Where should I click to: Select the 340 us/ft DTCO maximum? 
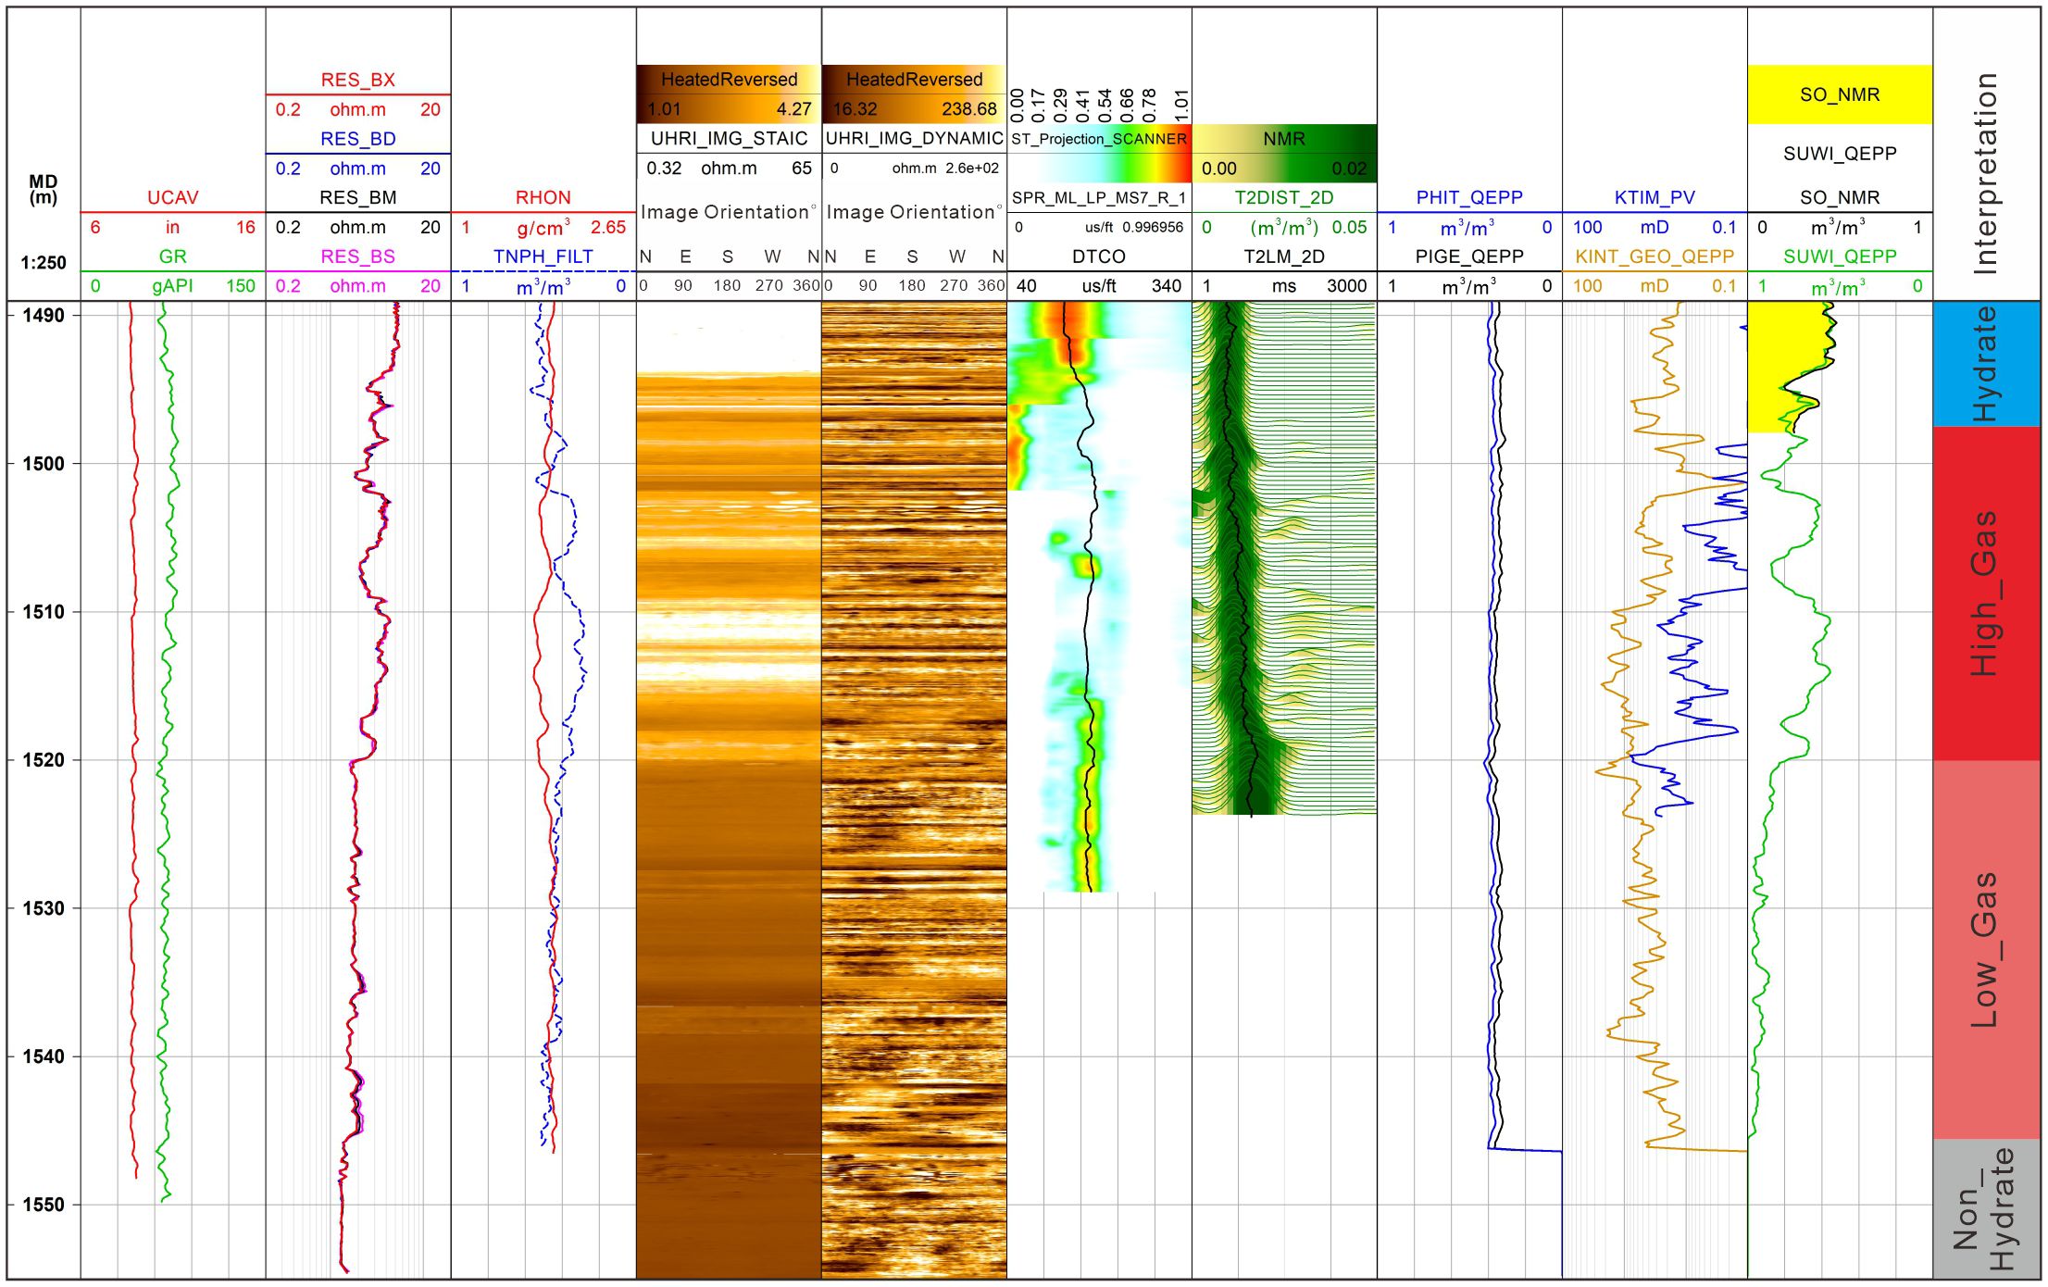point(1167,286)
